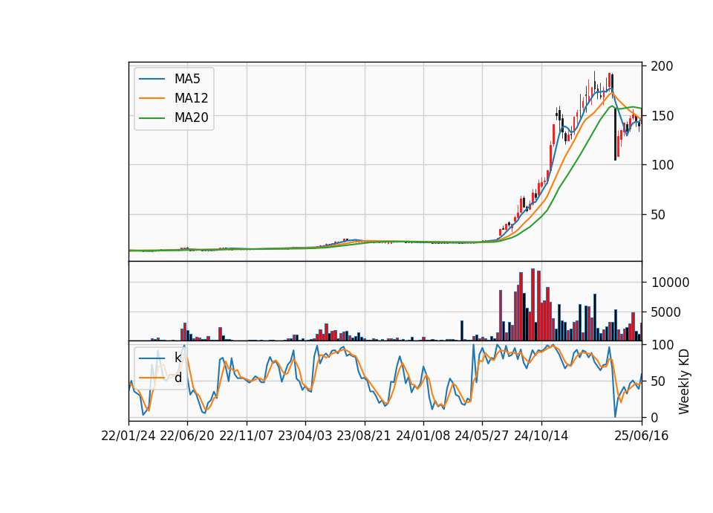713x513 pixels.
Task: Click the d legend label in KD panel
Action: tap(178, 378)
